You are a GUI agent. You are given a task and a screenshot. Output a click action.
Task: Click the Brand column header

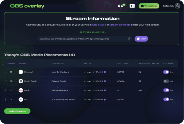(x=23, y=63)
